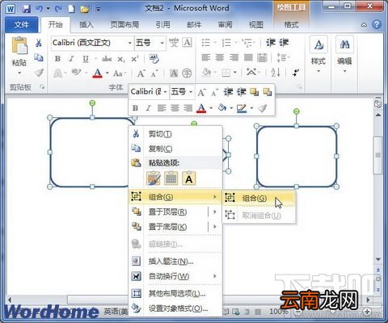Click Shrink Font icon in ribbon
Image resolution: width=388 pixels, height=323 pixels.
(154, 73)
